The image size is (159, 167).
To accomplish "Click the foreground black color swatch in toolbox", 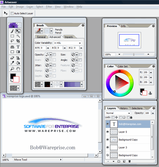I will coord(13,76).
